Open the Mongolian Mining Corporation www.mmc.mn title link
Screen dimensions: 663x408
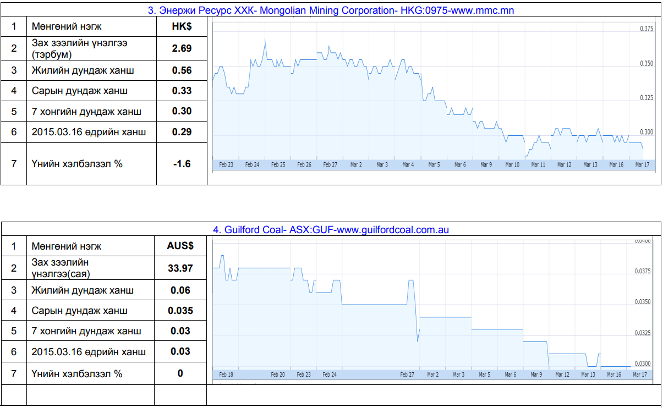click(331, 10)
